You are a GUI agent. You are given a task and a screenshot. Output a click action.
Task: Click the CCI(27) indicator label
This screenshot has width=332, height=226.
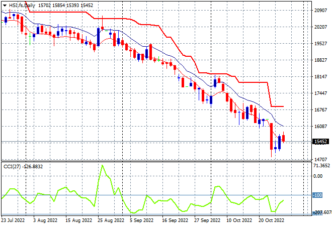pos(12,167)
